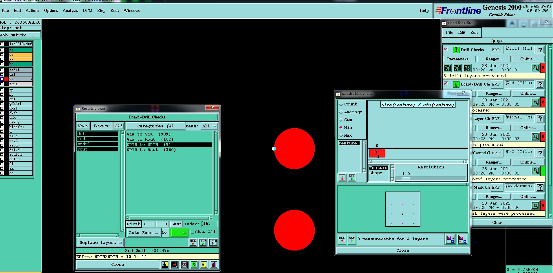This screenshot has height=273, width=553.
Task: Open help question mark for Board-Drill Checks
Action: [540, 84]
